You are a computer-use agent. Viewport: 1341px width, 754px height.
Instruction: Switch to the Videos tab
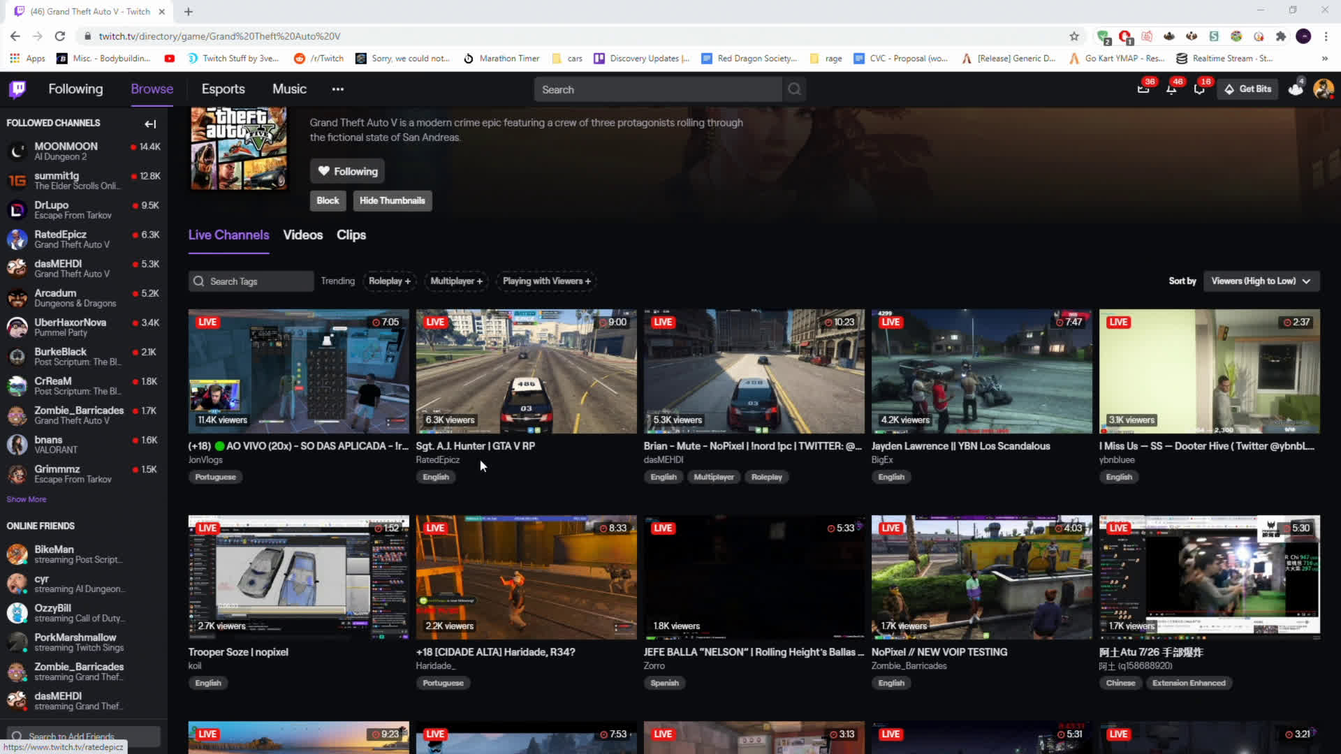click(303, 235)
